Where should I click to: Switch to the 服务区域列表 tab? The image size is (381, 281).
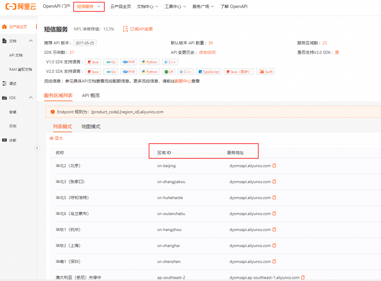pyautogui.click(x=58, y=95)
